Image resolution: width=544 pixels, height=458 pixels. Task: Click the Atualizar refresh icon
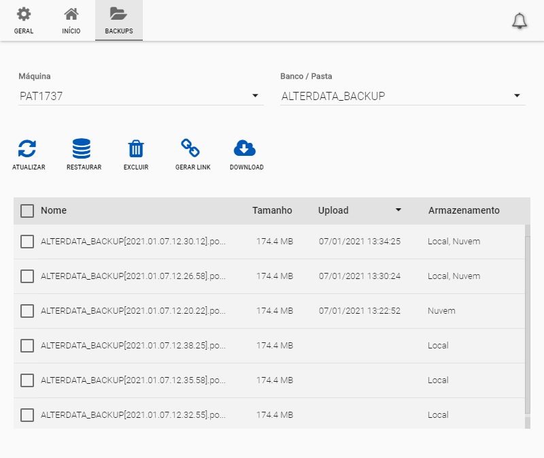click(x=27, y=148)
